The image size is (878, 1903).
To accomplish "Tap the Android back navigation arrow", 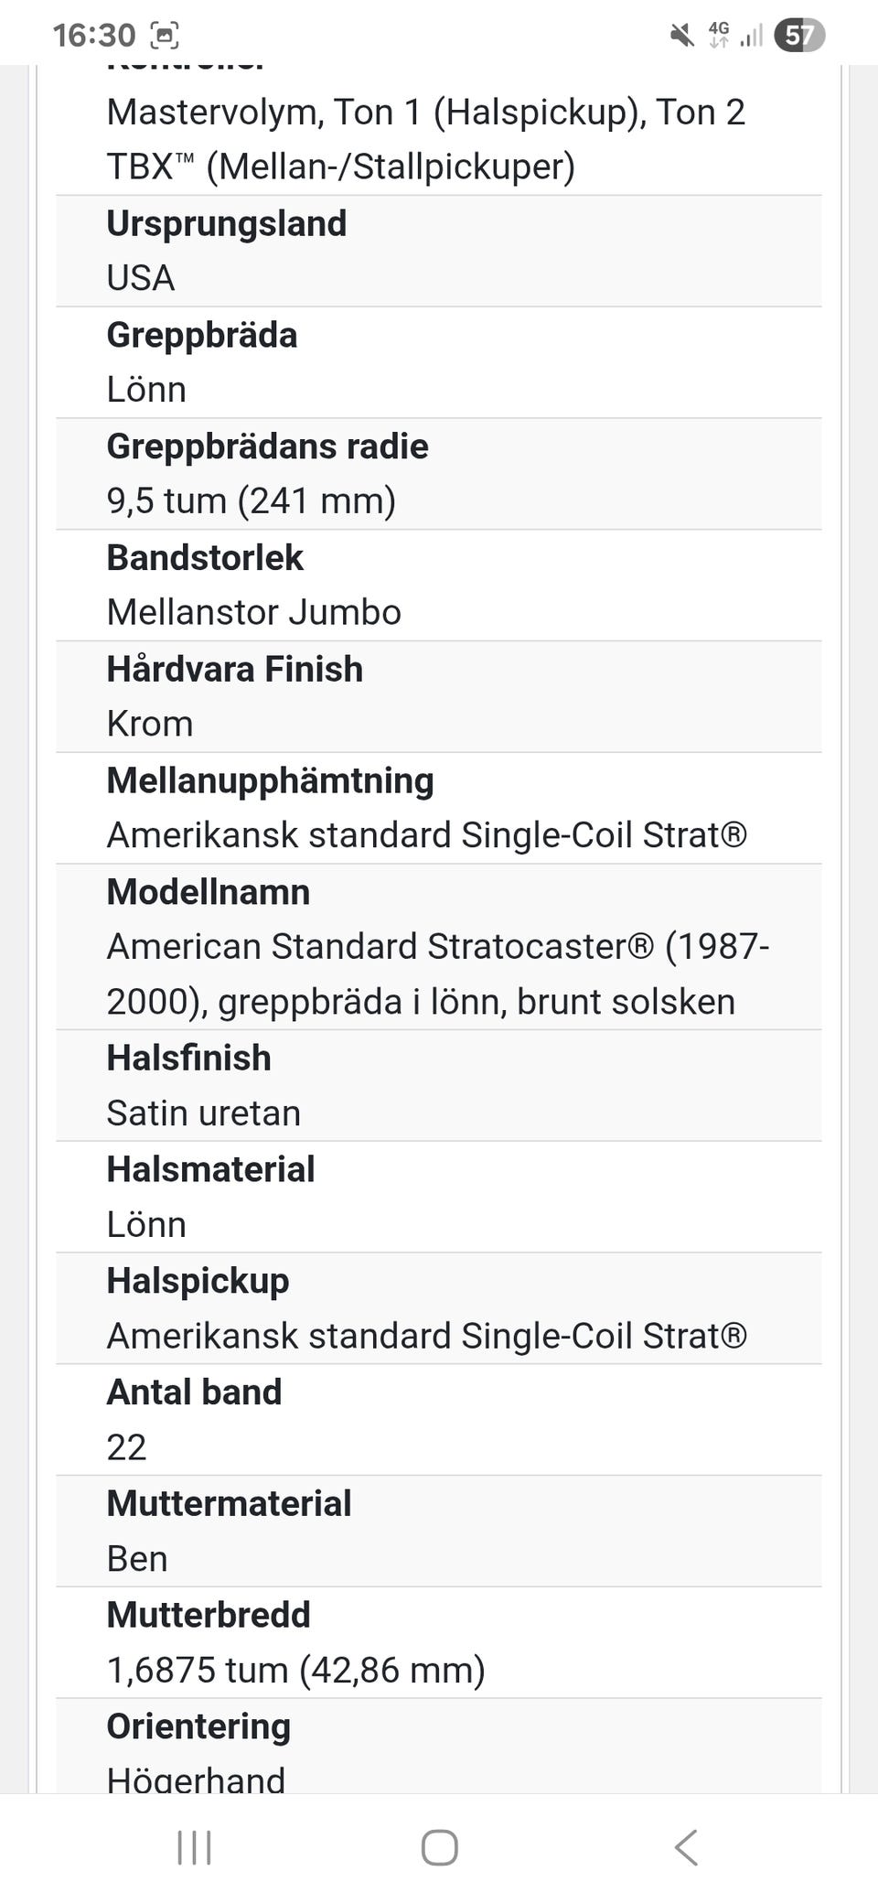I will click(x=686, y=1847).
